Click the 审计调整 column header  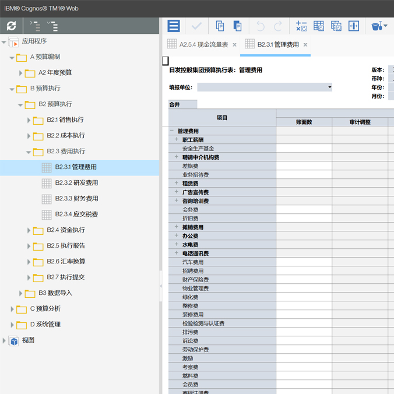tap(360, 122)
